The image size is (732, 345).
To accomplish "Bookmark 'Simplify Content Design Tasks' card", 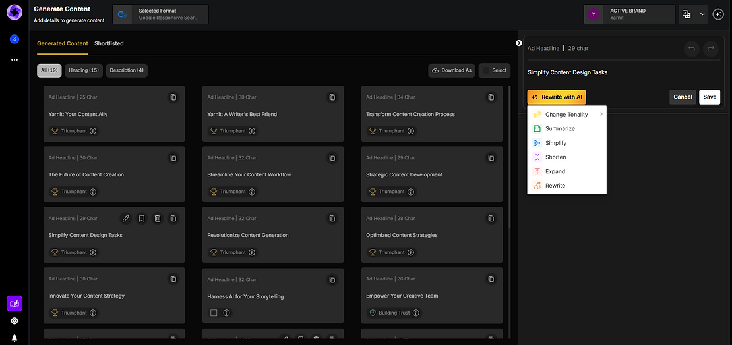I will pyautogui.click(x=141, y=218).
